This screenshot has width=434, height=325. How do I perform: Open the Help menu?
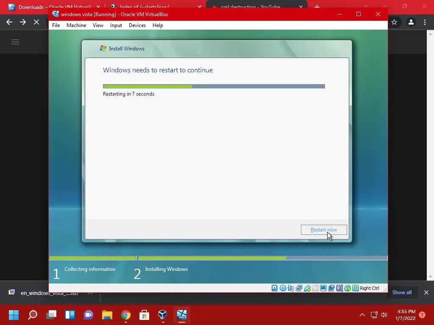point(158,25)
